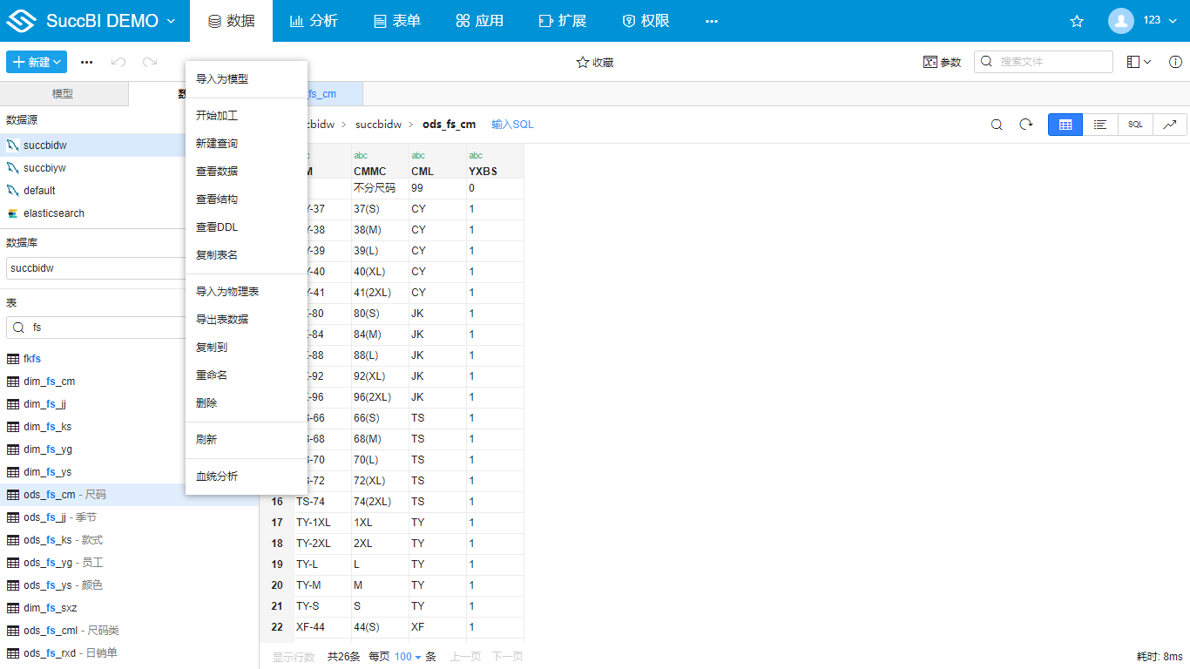This screenshot has width=1190, height=669.
Task: Click the refresh data icon
Action: click(1026, 125)
